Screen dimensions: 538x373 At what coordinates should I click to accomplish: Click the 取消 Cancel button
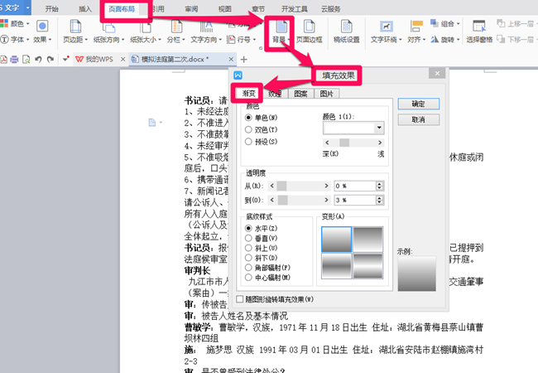[419, 119]
